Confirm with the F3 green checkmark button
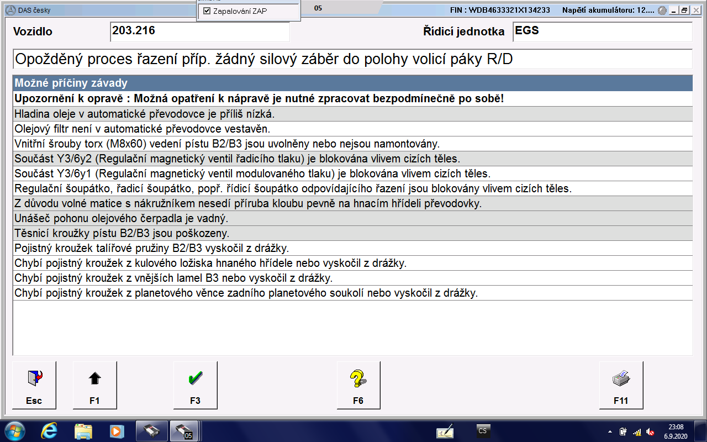 click(x=195, y=385)
